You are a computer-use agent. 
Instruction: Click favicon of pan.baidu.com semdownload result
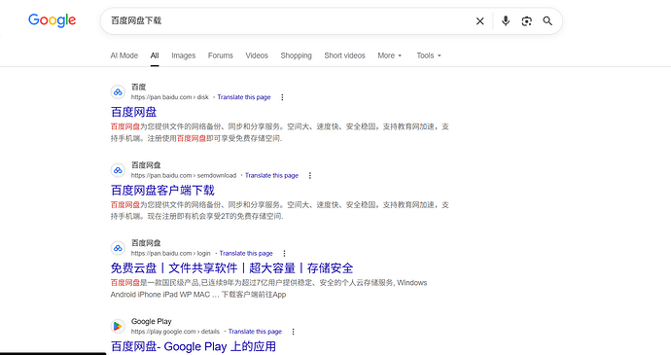click(118, 170)
